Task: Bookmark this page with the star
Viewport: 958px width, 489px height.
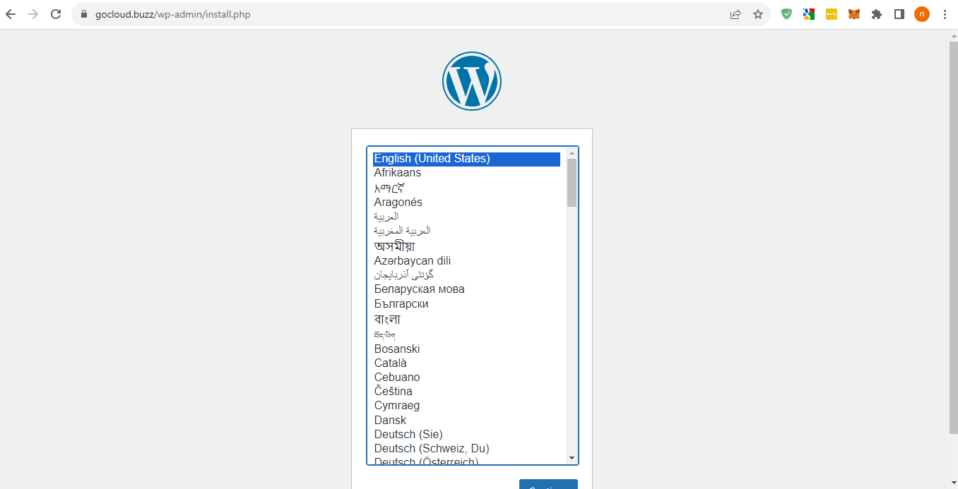Action: click(x=758, y=14)
